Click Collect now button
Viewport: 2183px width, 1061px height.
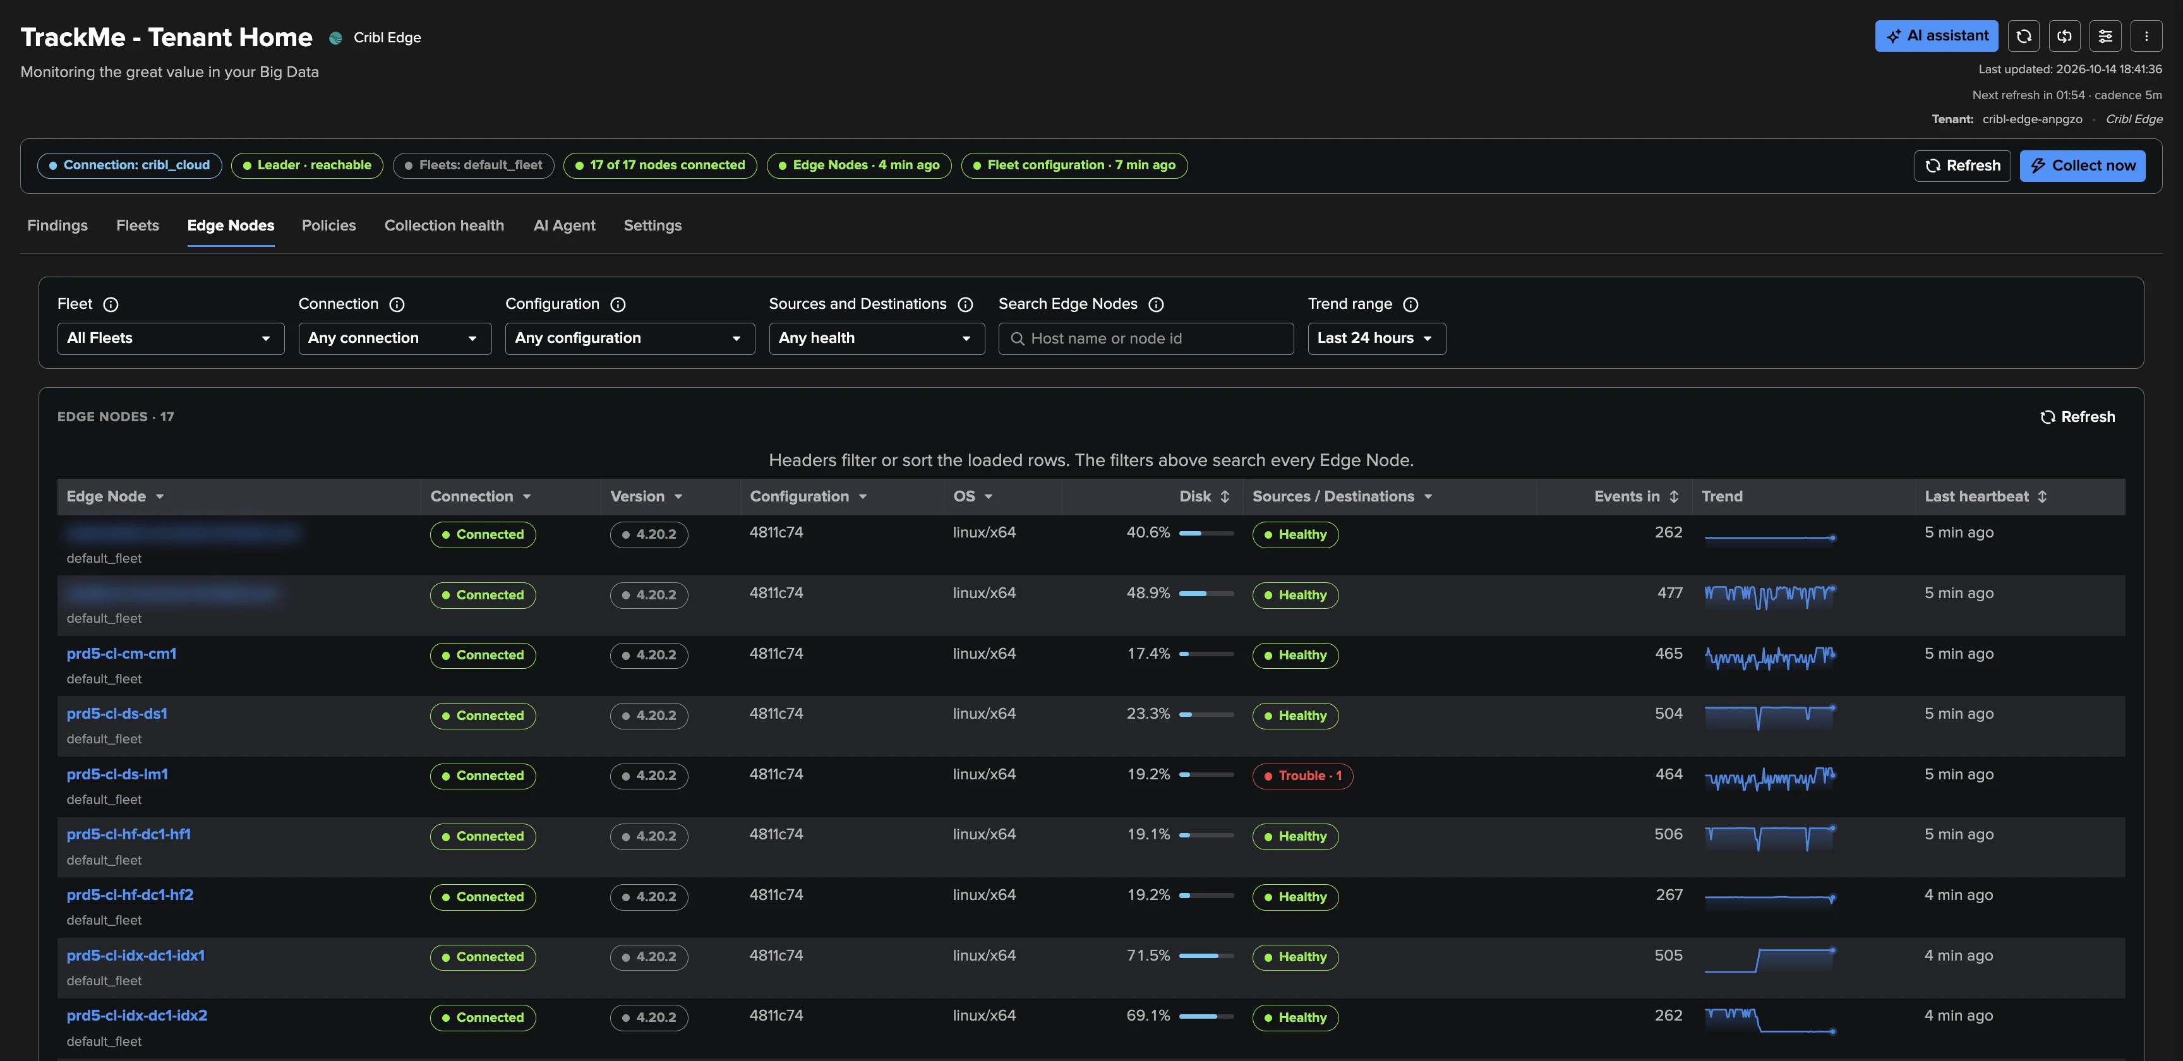click(2082, 165)
